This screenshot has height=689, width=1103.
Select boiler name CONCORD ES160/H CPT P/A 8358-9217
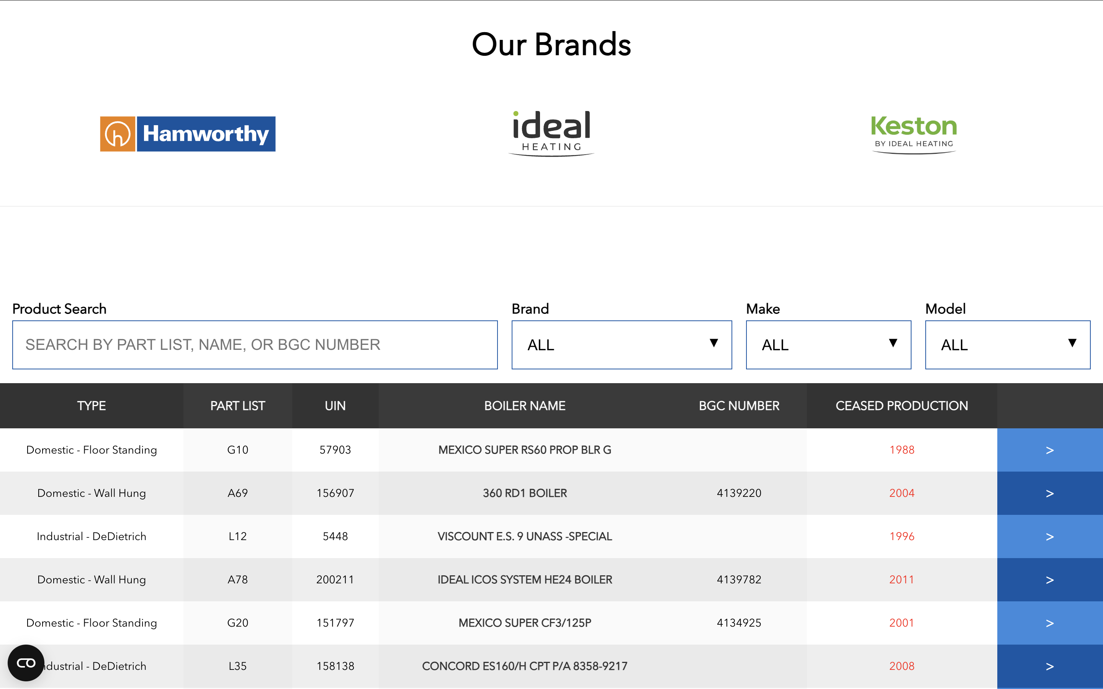tap(525, 667)
